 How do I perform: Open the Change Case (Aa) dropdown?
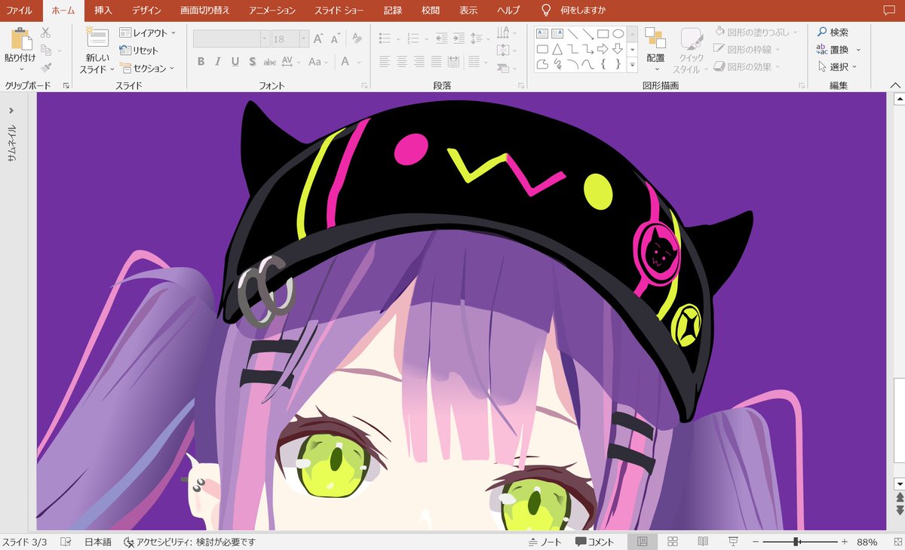coord(318,62)
